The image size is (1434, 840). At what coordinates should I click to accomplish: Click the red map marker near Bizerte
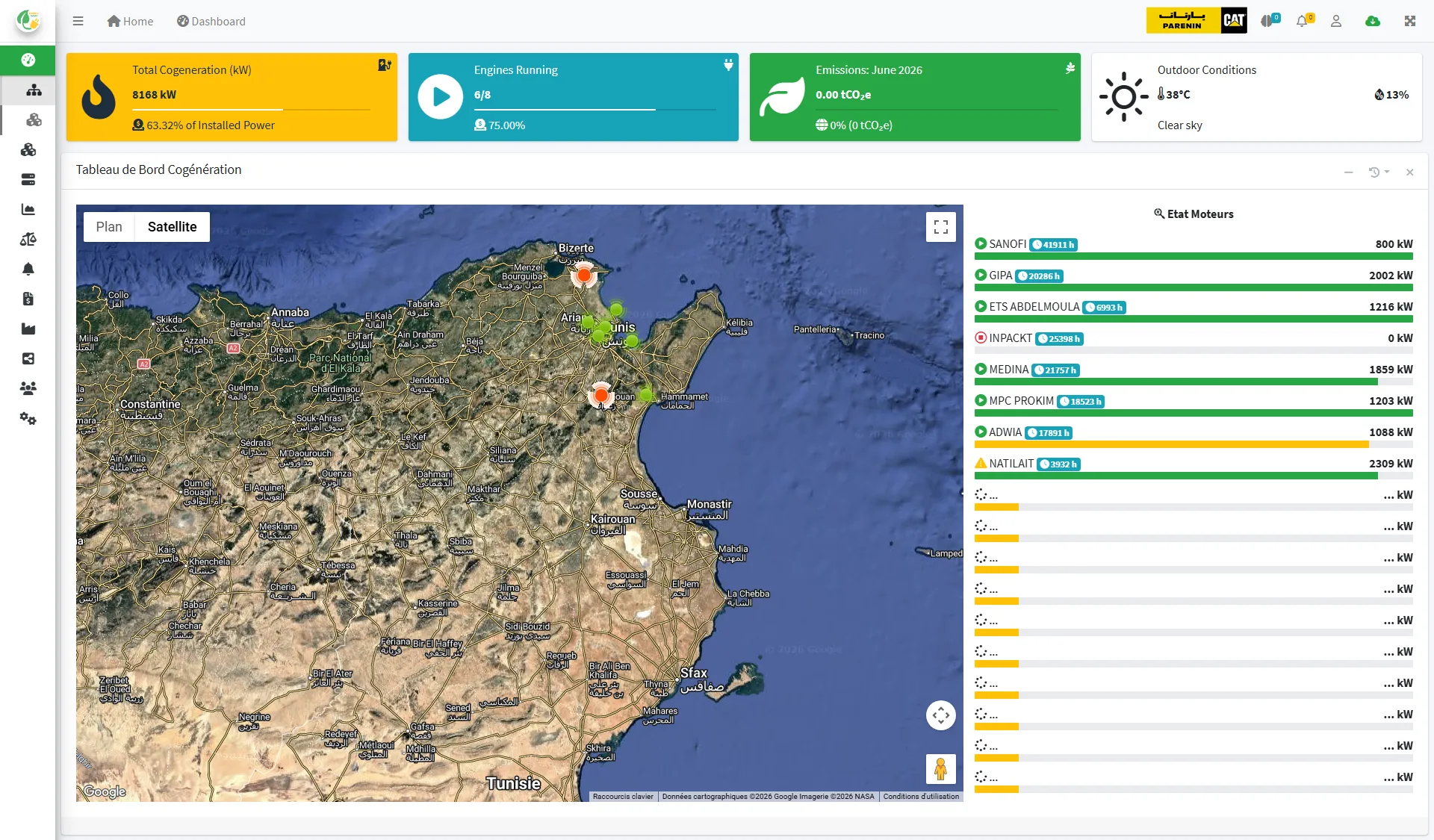[584, 276]
